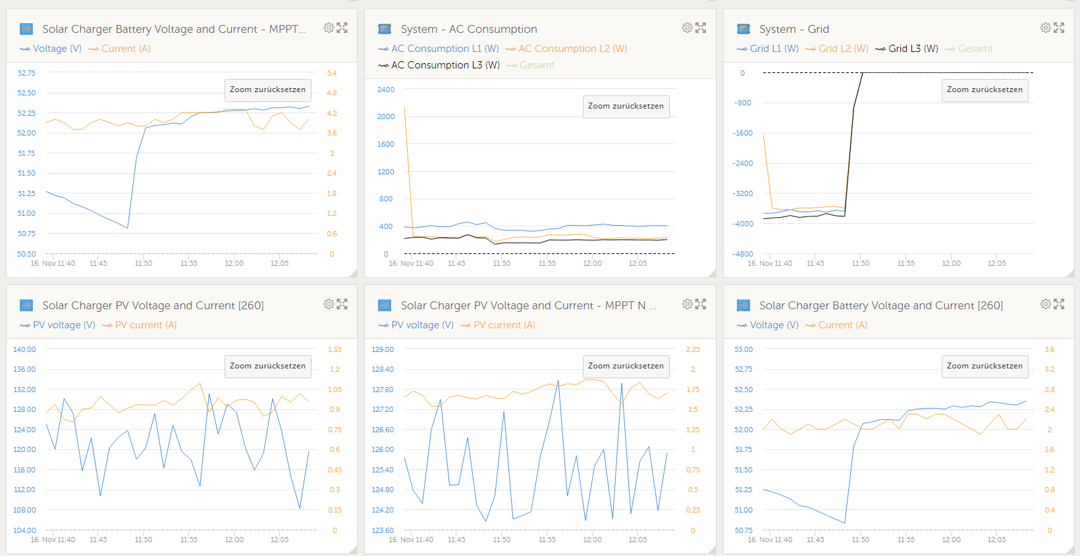Image resolution: width=1080 pixels, height=556 pixels.
Task: Toggle Grid L2 (W) series
Action: (x=837, y=49)
